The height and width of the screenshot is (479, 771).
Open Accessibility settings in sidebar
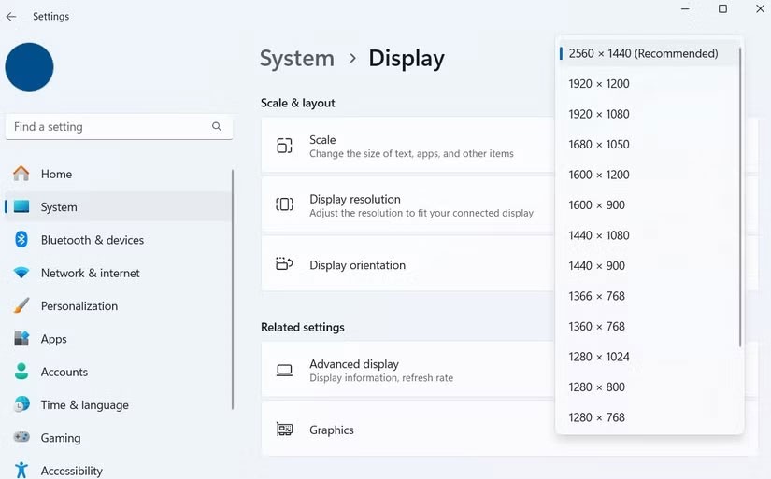(x=71, y=471)
